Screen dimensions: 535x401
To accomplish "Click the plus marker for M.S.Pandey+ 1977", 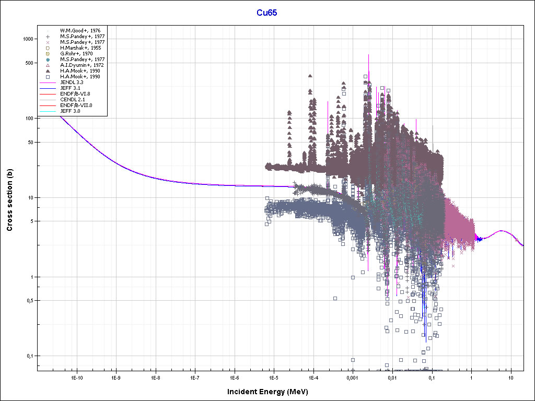I will (48, 37).
